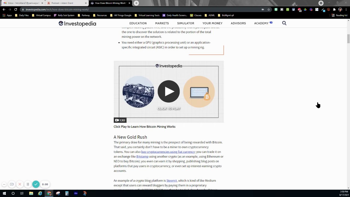This screenshot has height=197, width=350.
Task: Click the page vertical scrollbar thumb
Action: 348,39
